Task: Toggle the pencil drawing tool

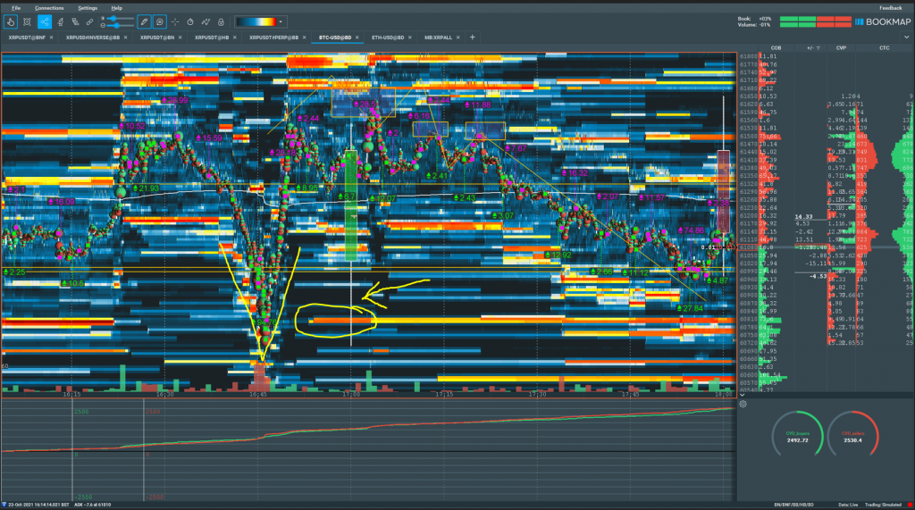Action: [144, 22]
